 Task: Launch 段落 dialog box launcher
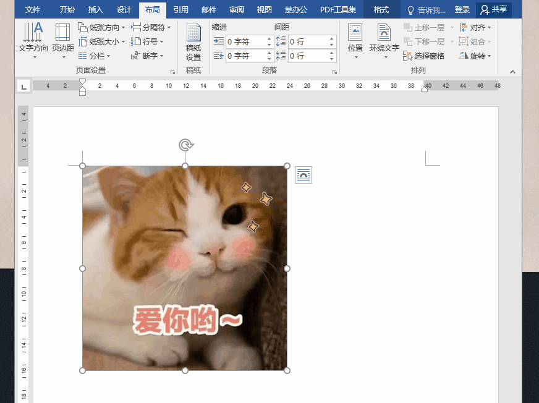click(334, 72)
